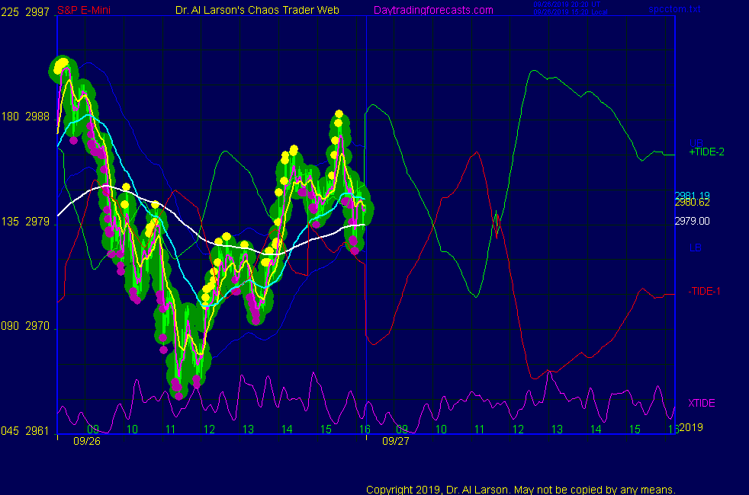Click the '180' left scale value

tap(10, 117)
